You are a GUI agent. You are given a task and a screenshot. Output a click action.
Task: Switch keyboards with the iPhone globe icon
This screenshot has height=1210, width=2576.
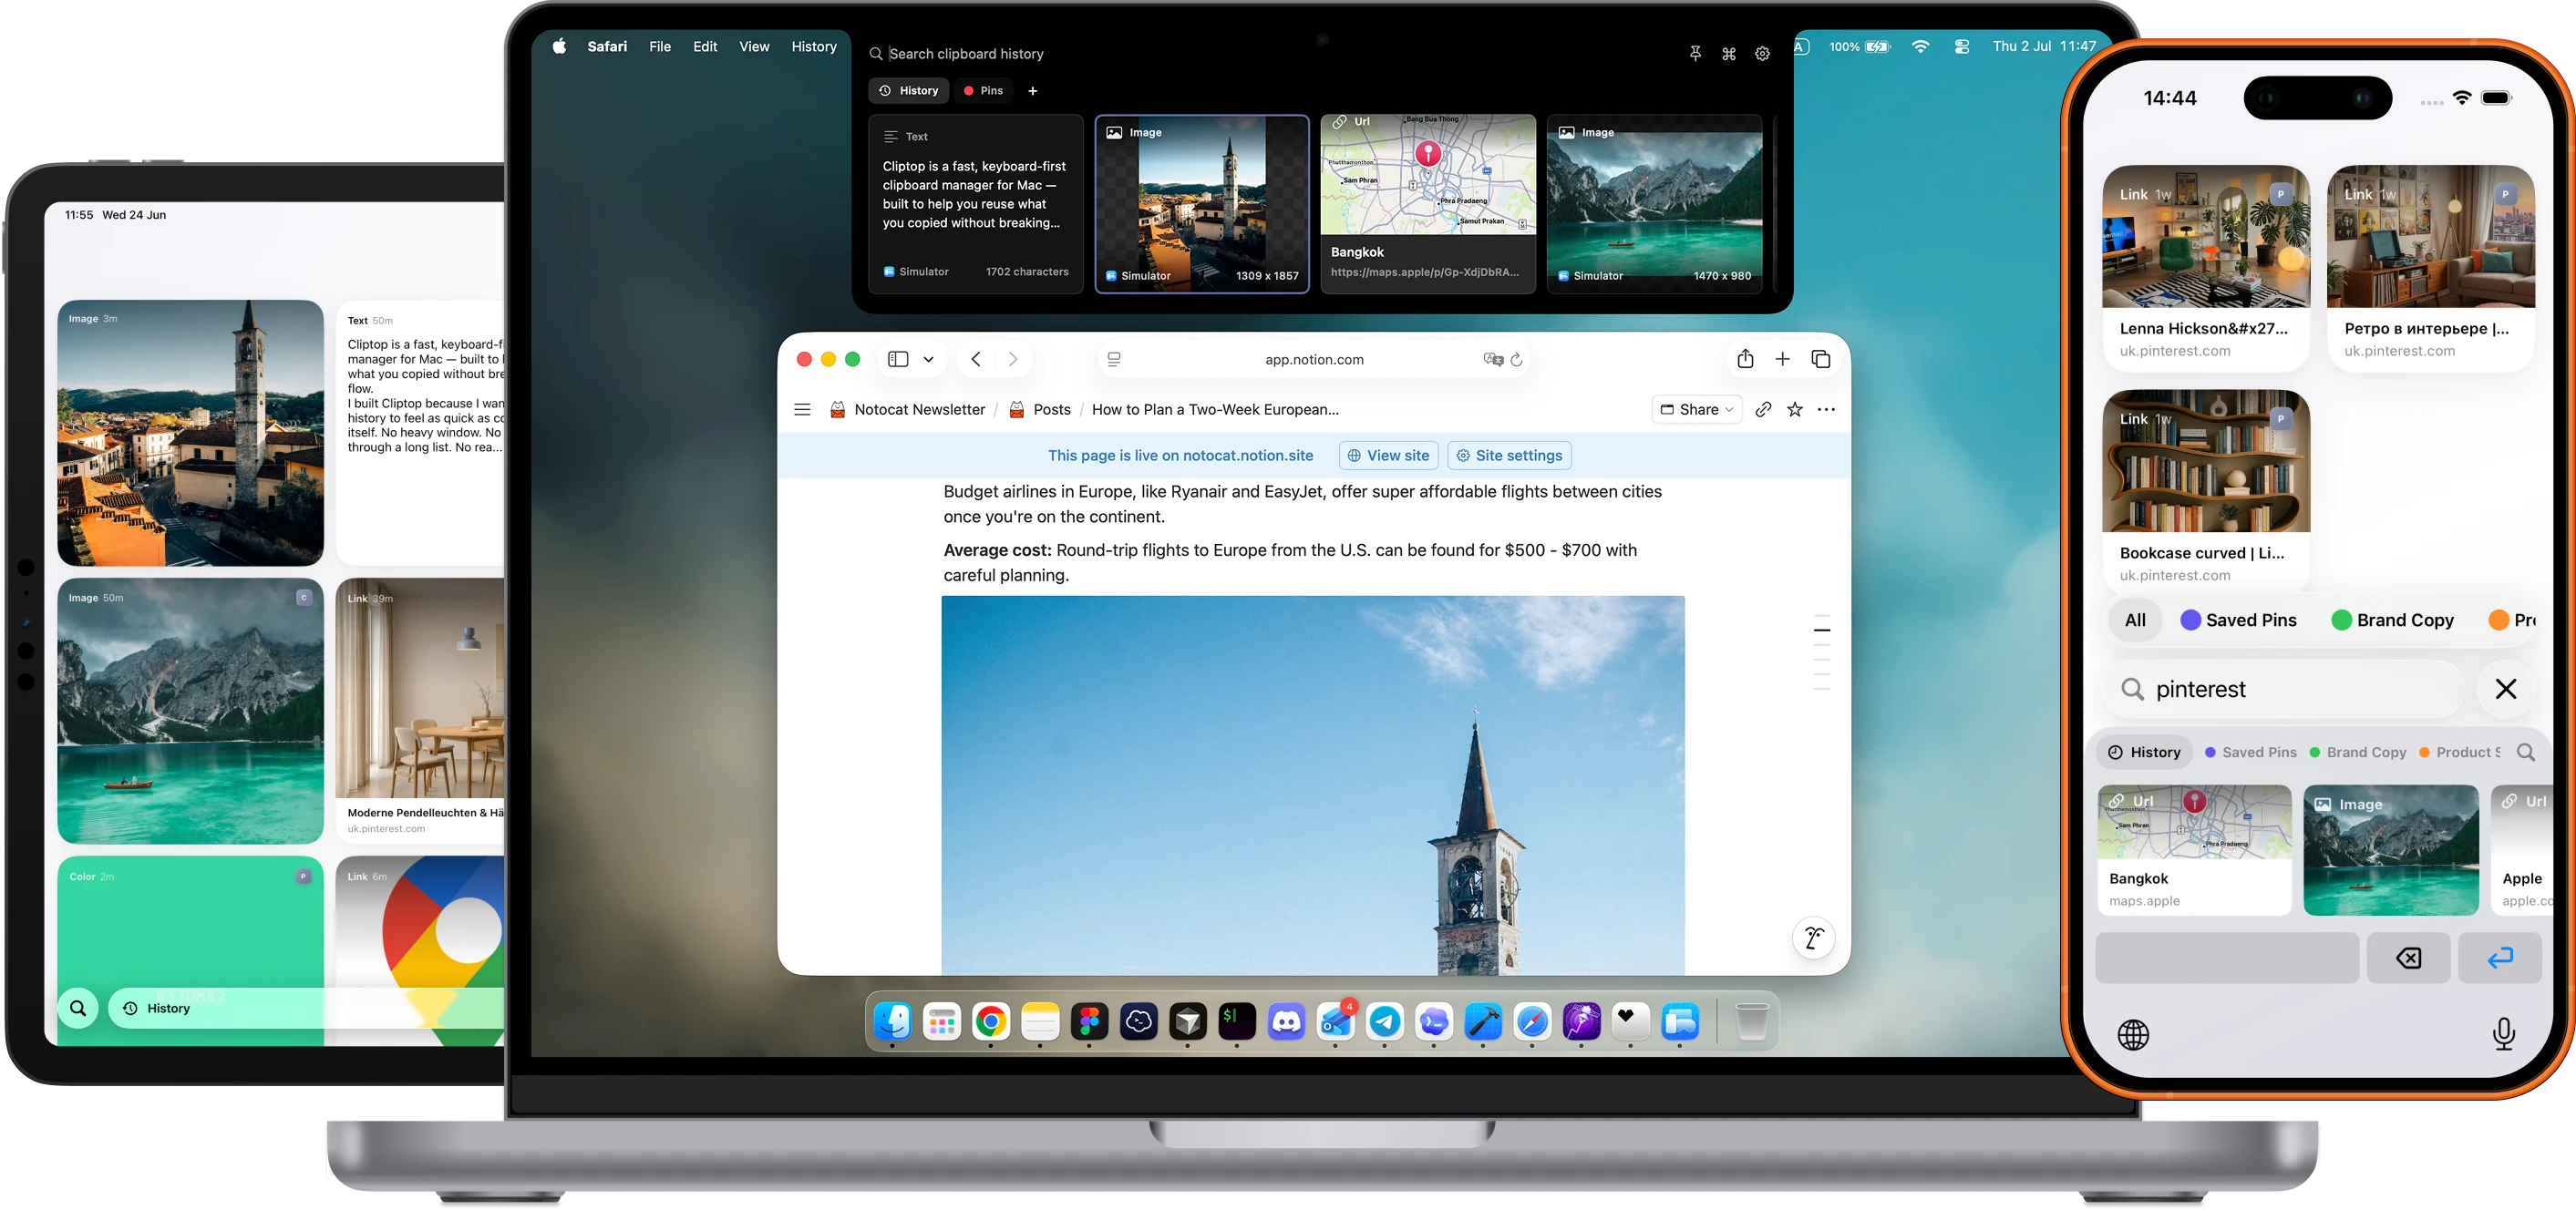[x=2132, y=1035]
